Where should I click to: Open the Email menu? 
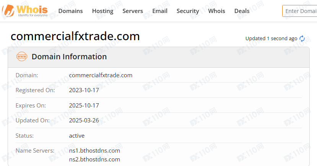point(160,11)
